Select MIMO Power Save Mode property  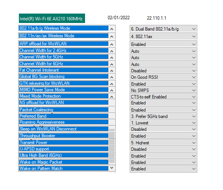63,90
